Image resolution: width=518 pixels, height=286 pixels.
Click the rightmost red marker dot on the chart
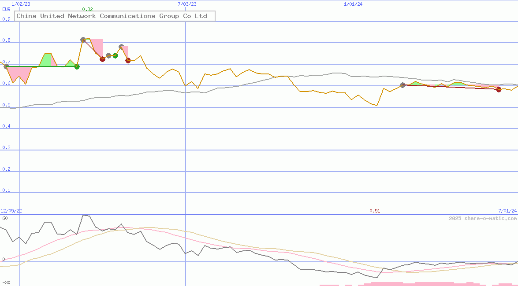coord(499,89)
